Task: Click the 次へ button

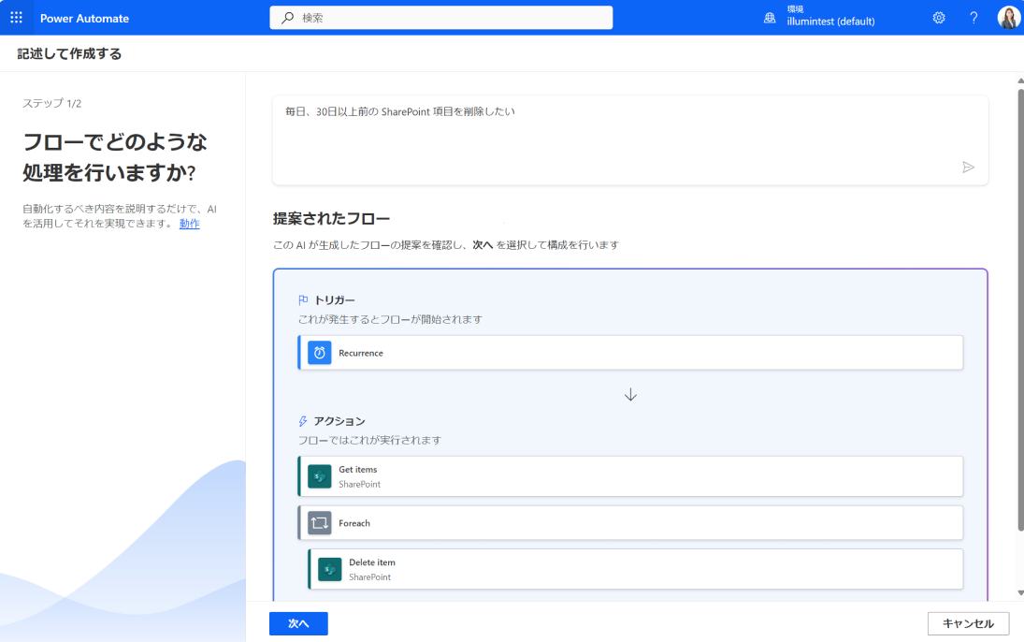Action: pos(298,623)
